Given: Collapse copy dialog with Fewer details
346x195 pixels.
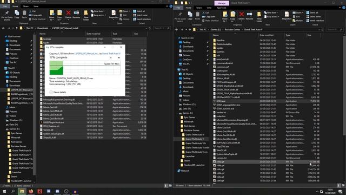Looking at the screenshot, I should [58, 92].
